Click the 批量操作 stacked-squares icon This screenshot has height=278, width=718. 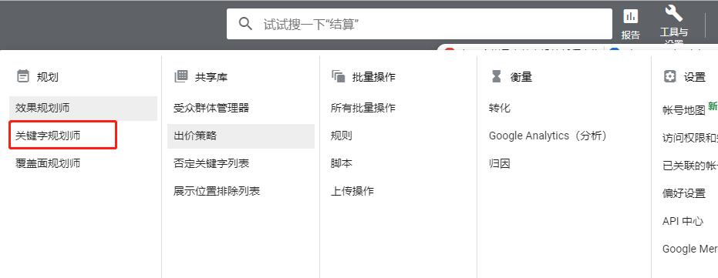coord(339,76)
